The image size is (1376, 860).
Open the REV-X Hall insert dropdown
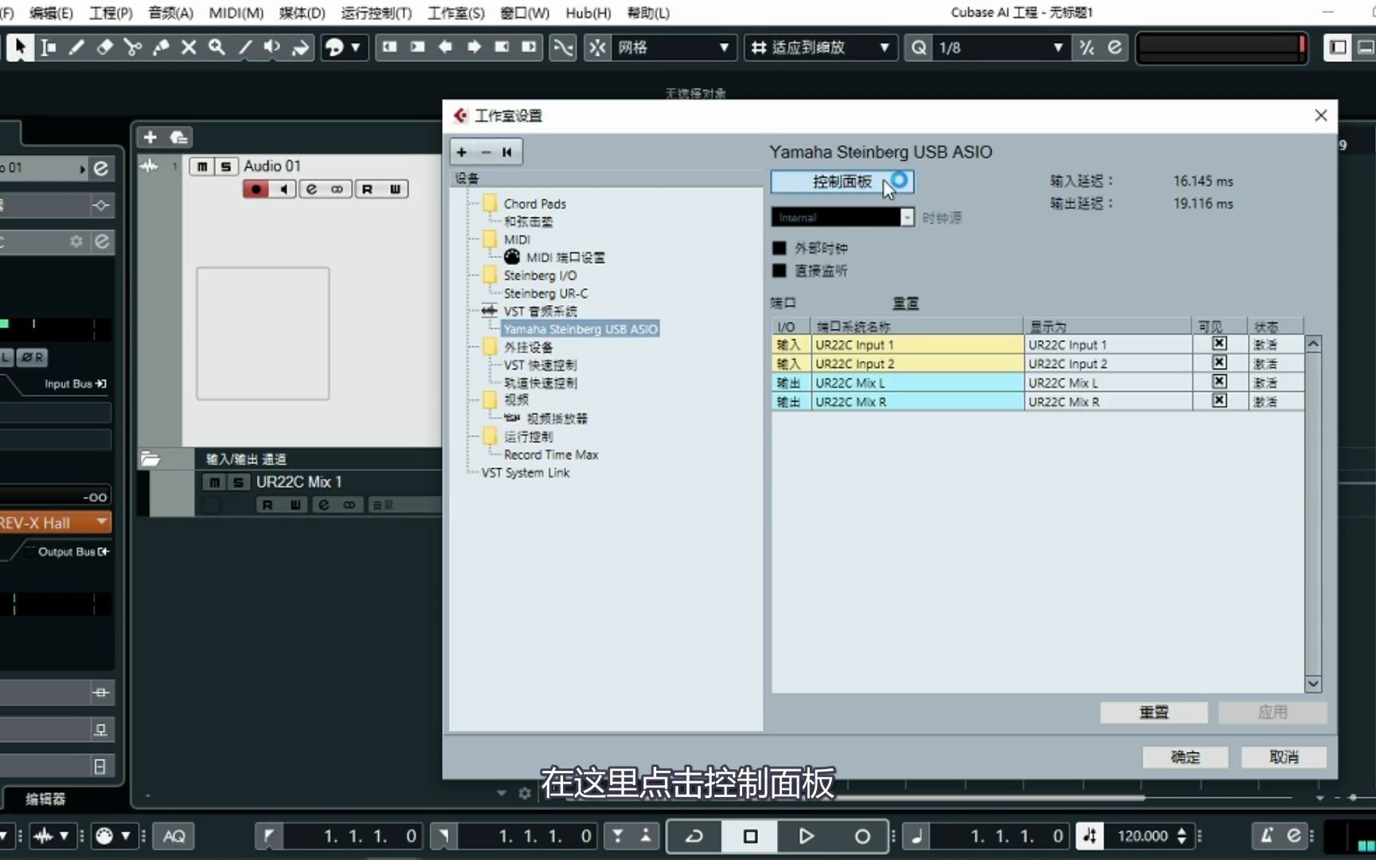click(101, 522)
